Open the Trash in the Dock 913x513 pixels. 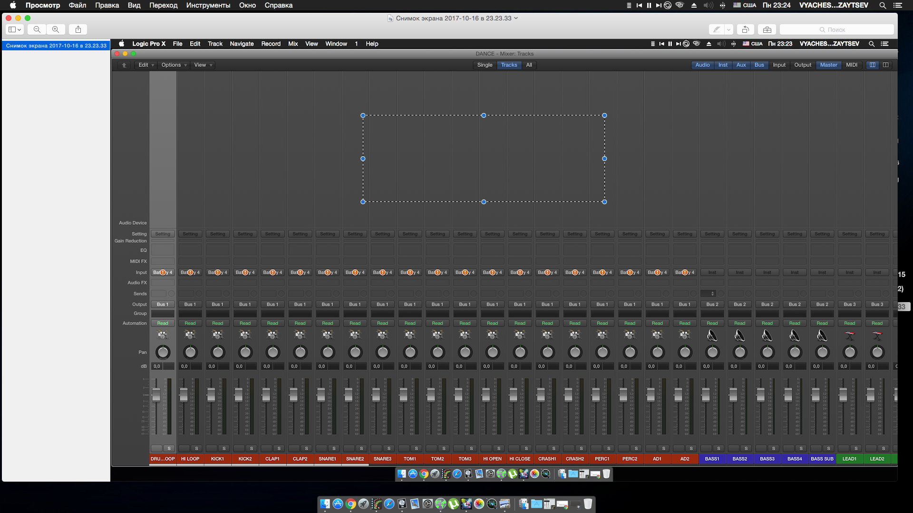(588, 504)
